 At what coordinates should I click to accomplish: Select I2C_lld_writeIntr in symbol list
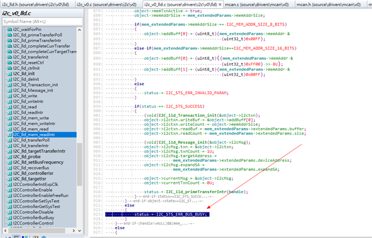tap(28, 101)
